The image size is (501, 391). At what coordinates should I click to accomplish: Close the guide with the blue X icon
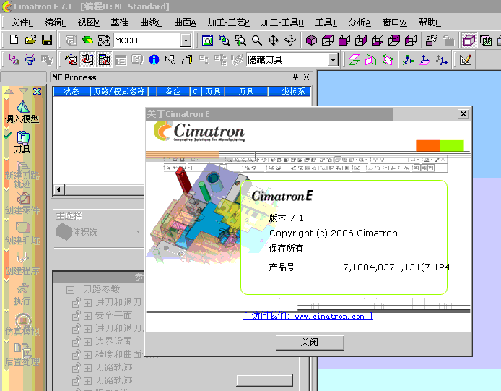click(x=37, y=91)
